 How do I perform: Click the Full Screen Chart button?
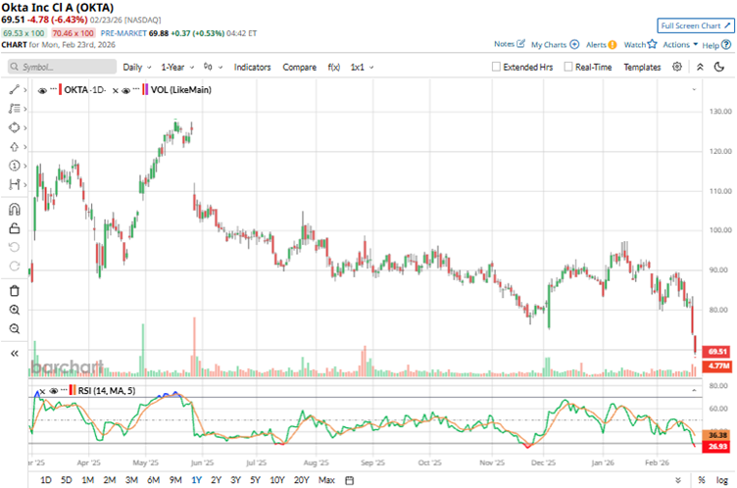(696, 25)
